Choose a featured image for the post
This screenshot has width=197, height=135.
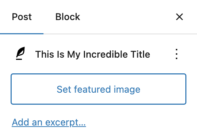(98, 89)
